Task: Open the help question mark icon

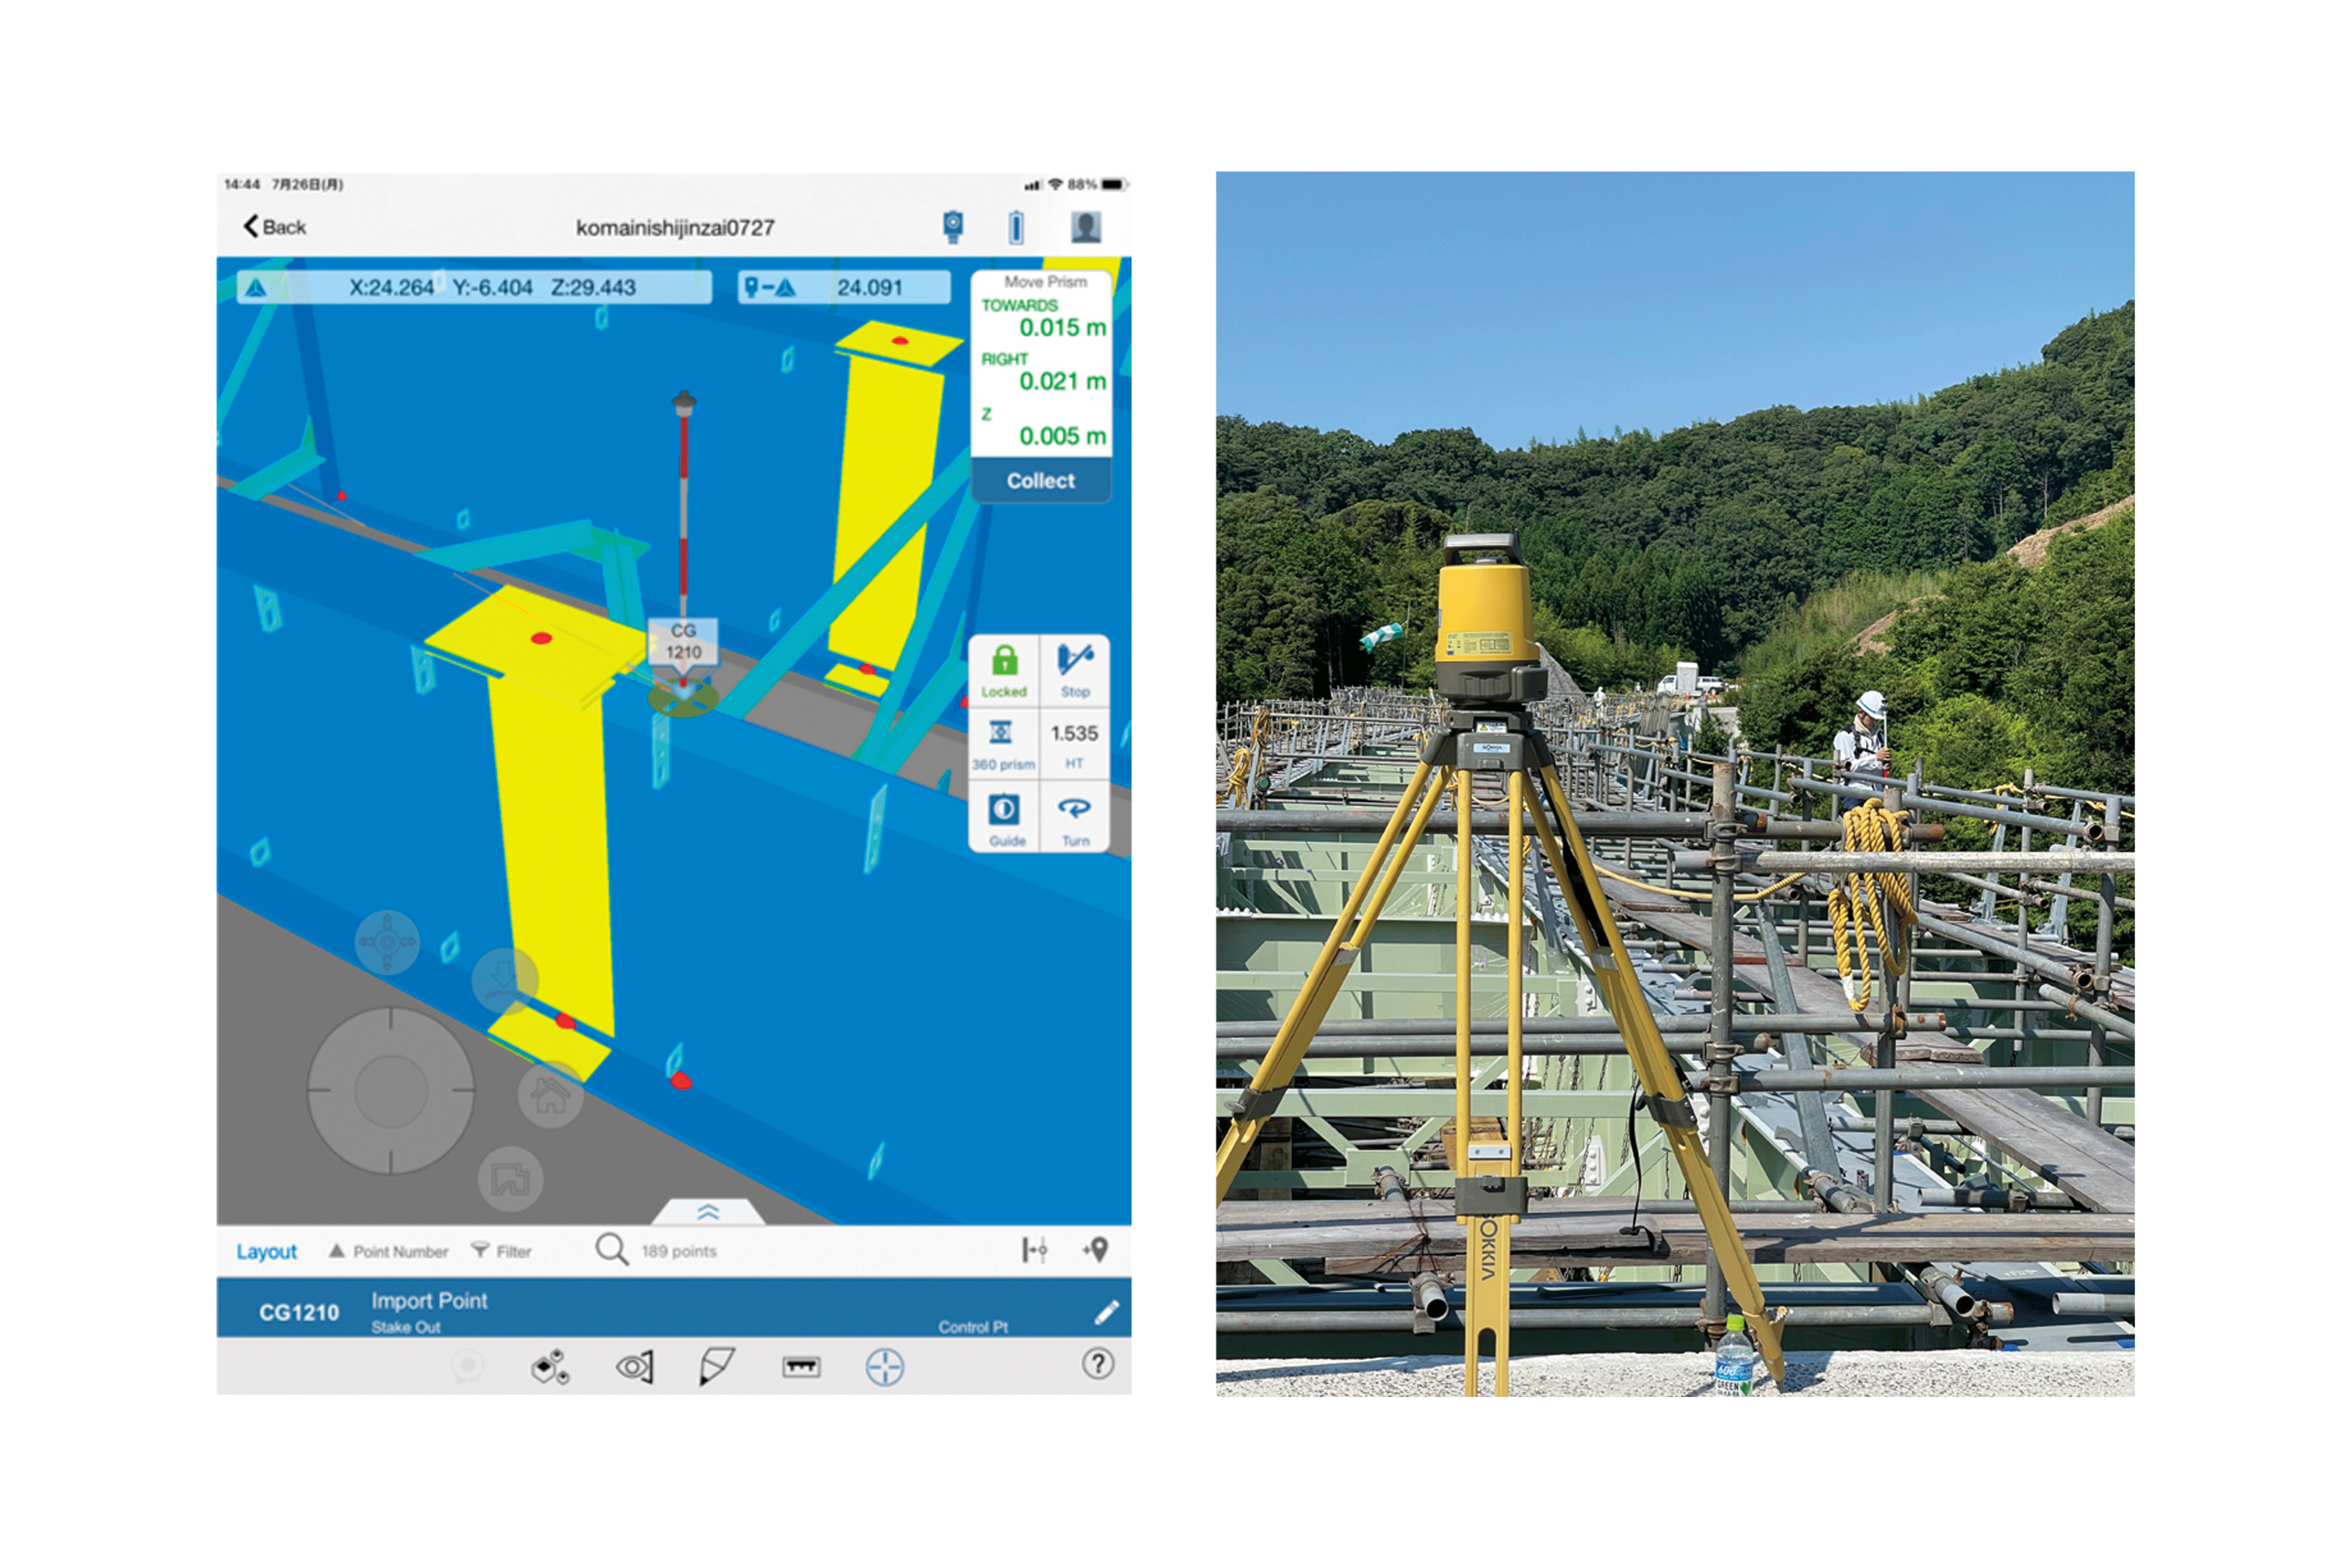Action: [x=1097, y=1364]
